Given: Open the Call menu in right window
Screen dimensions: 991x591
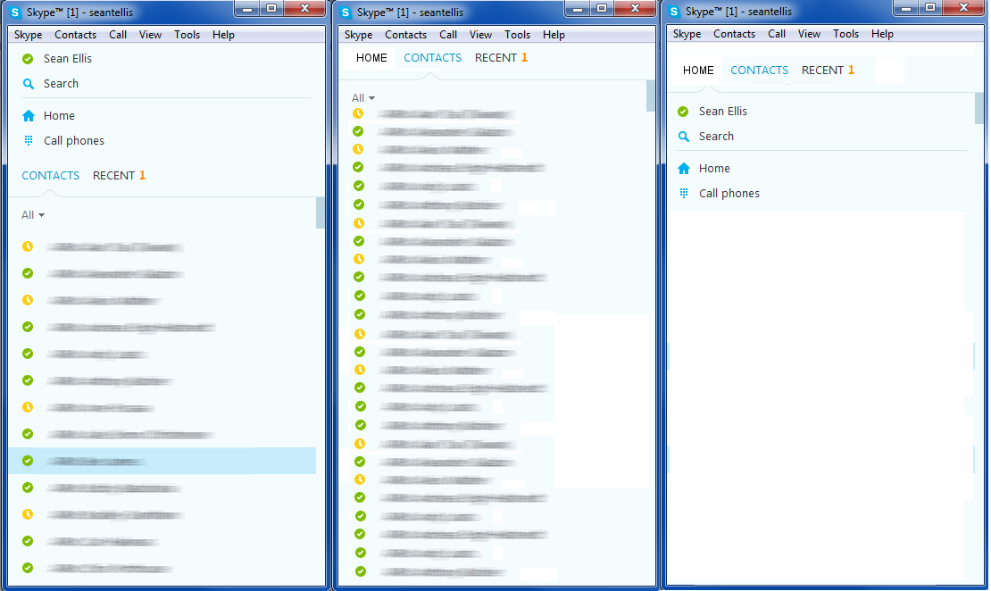Looking at the screenshot, I should [777, 34].
